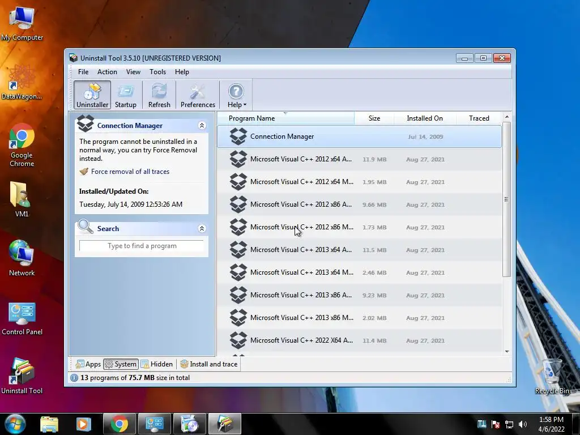580x435 pixels.
Task: Sort by Program Name column header
Action: pyautogui.click(x=285, y=118)
